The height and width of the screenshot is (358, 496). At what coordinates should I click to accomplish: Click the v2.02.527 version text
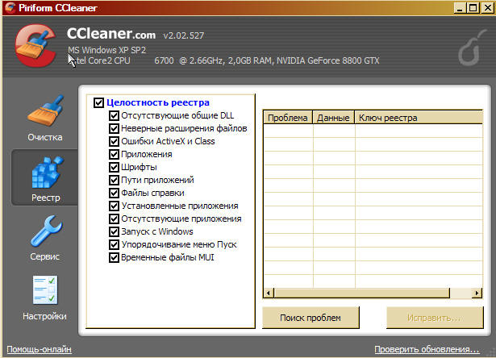(184, 35)
